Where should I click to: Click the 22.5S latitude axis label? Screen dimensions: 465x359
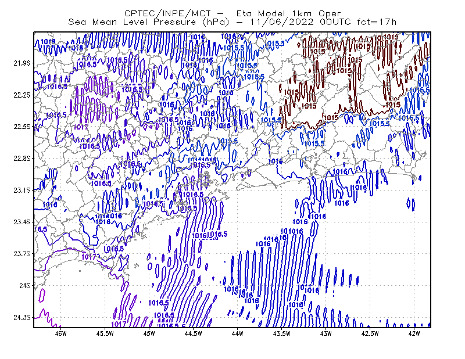point(22,127)
